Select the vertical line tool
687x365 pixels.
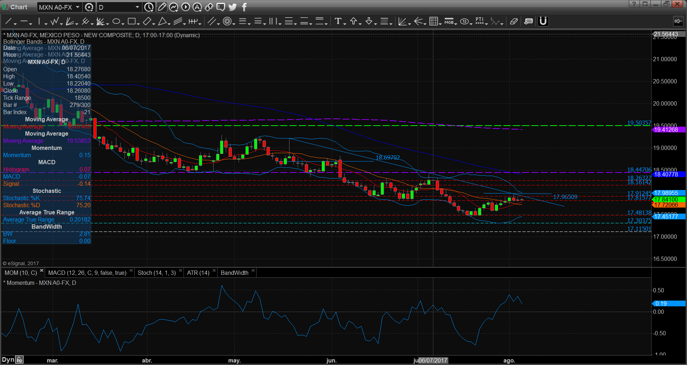click(x=39, y=21)
